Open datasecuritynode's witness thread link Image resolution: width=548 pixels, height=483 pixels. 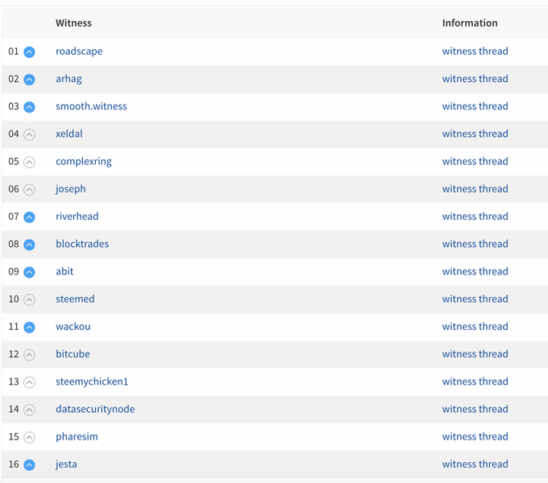point(475,409)
